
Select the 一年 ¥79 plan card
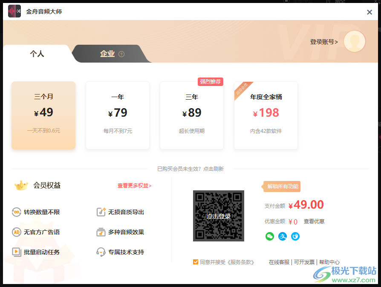point(118,115)
